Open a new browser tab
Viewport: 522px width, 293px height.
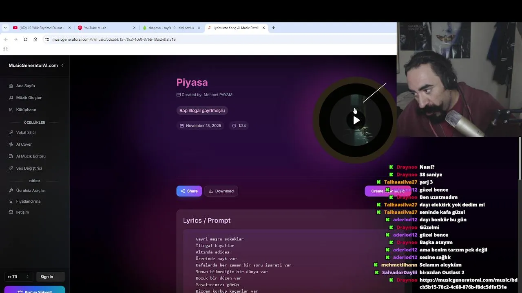(x=273, y=28)
